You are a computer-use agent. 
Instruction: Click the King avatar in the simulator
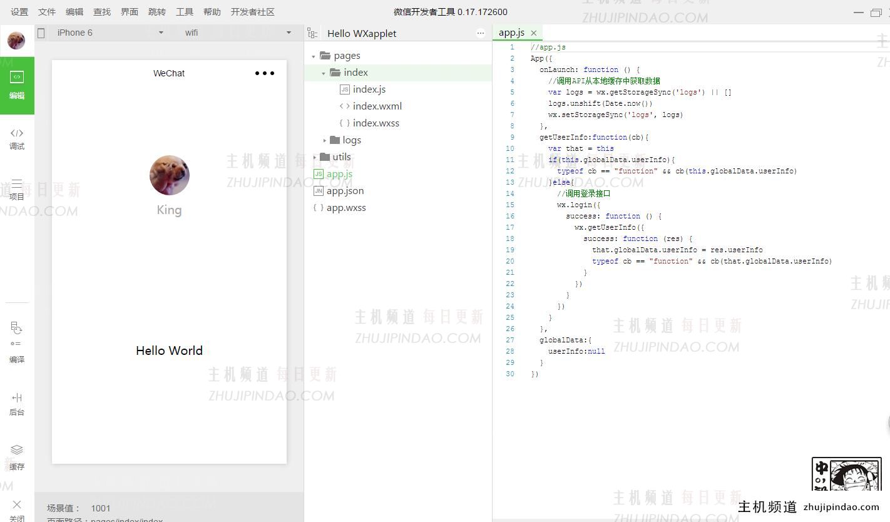pyautogui.click(x=170, y=175)
